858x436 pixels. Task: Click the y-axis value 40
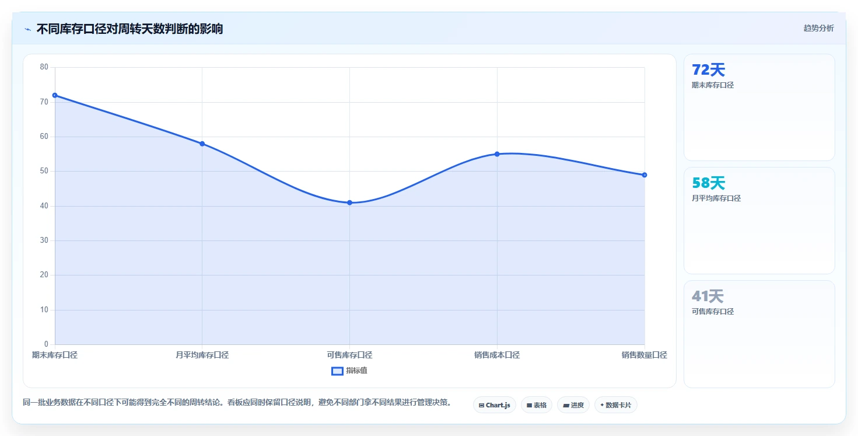click(44, 206)
